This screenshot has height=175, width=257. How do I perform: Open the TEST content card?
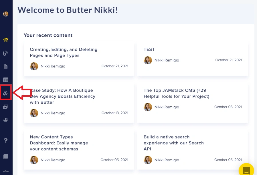click(x=193, y=59)
